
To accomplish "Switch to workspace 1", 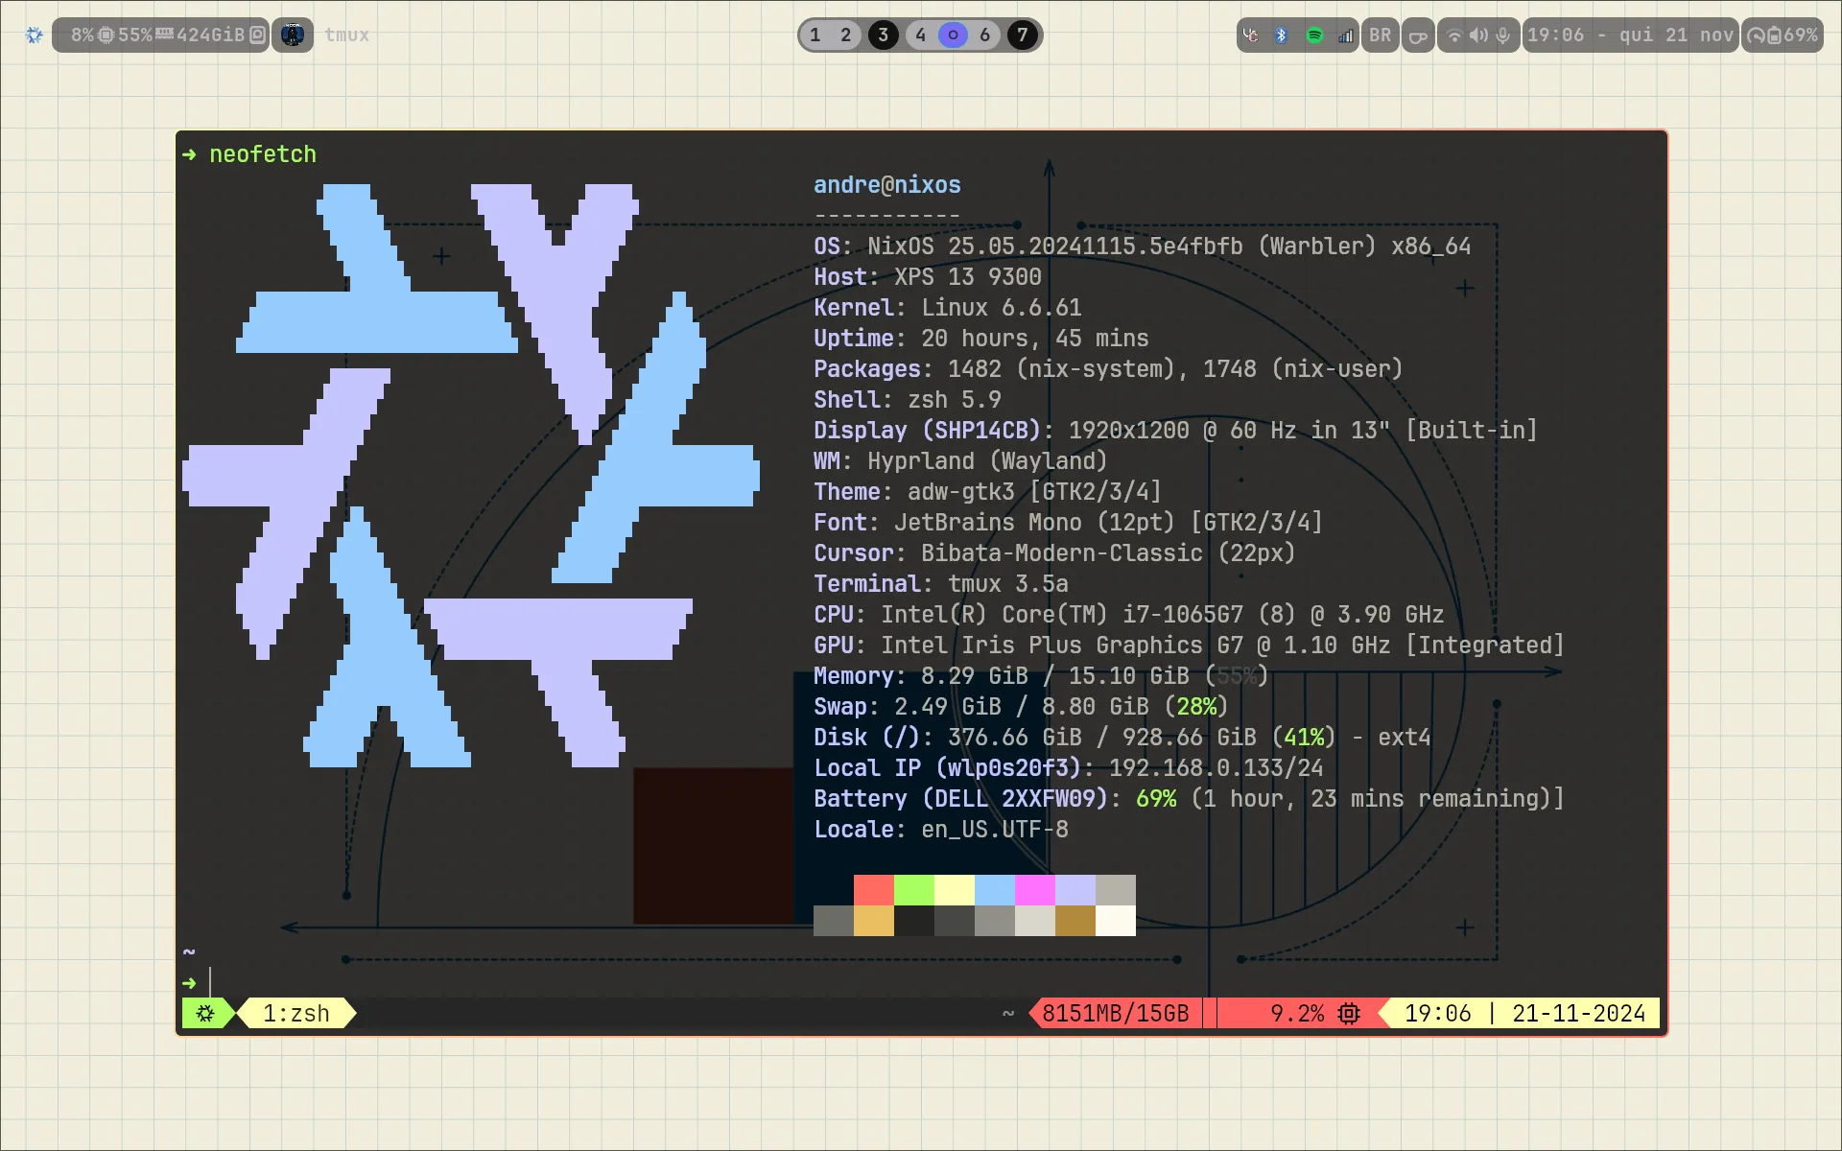I will tap(815, 35).
